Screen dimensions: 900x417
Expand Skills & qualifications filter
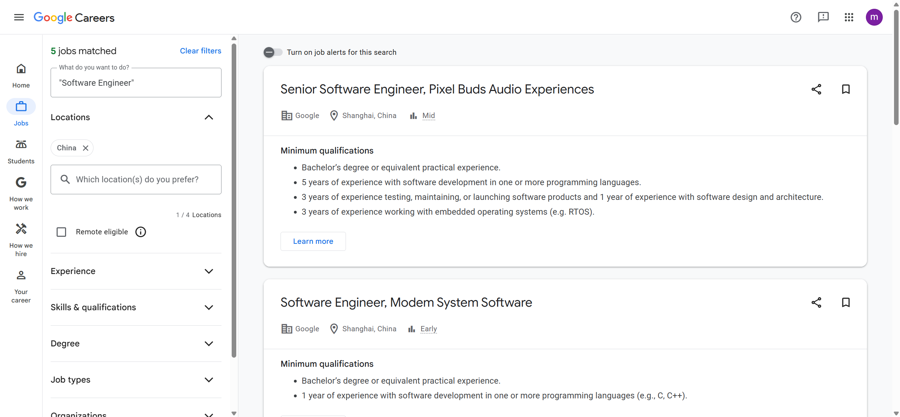point(209,307)
